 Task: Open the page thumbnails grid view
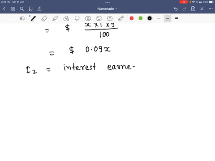[13, 9]
